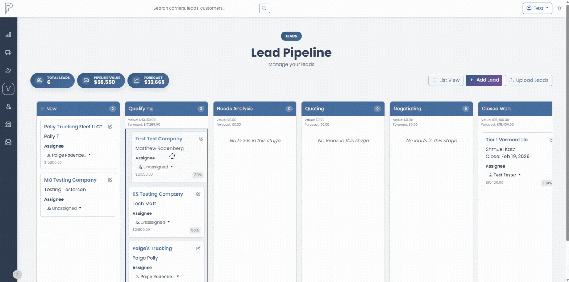Open the Test user account dropdown
This screenshot has width=569, height=282.
coord(537,8)
